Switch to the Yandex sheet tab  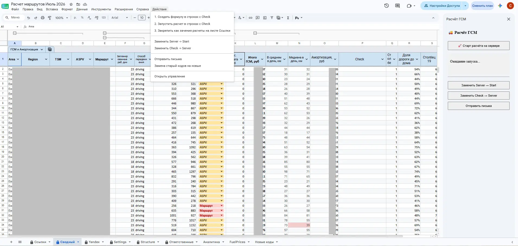94,242
